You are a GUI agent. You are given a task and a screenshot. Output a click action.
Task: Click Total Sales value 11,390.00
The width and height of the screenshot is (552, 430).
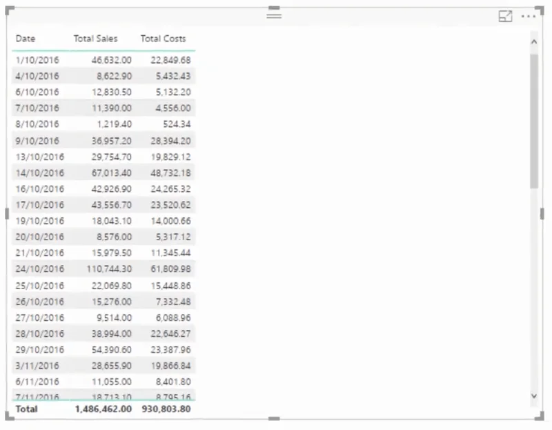tap(112, 108)
